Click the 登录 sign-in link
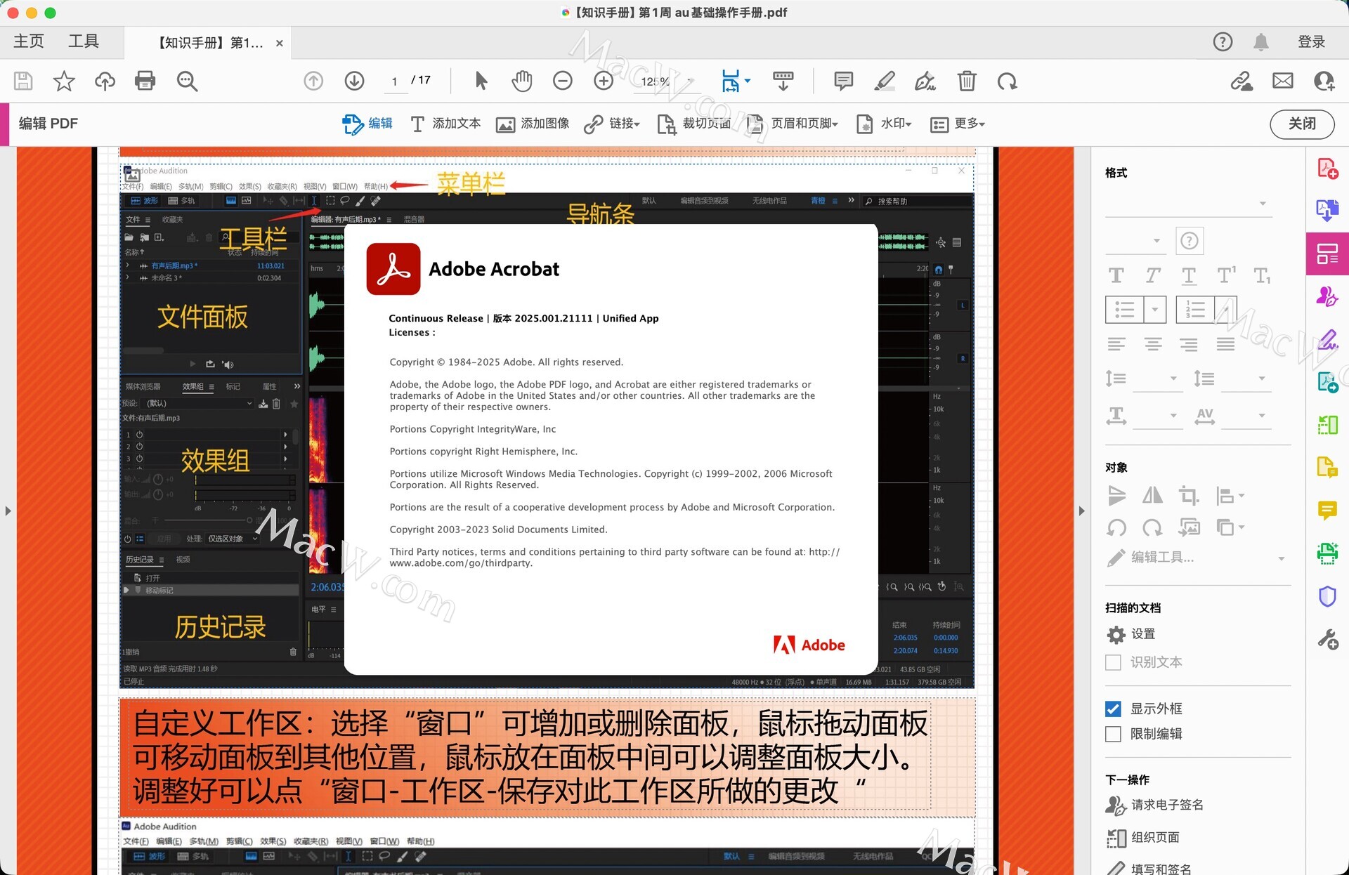 (x=1311, y=42)
